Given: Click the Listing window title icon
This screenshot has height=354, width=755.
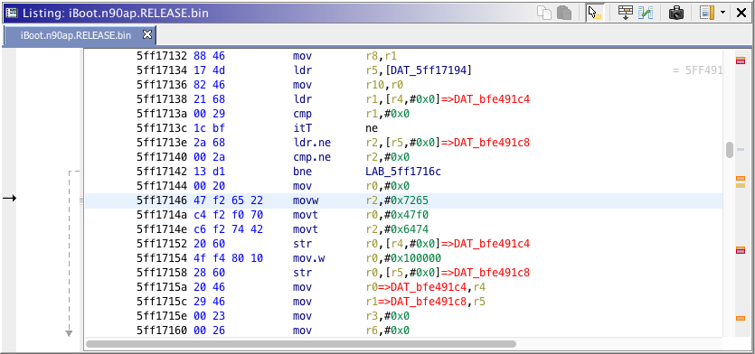Looking at the screenshot, I should pos(11,13).
